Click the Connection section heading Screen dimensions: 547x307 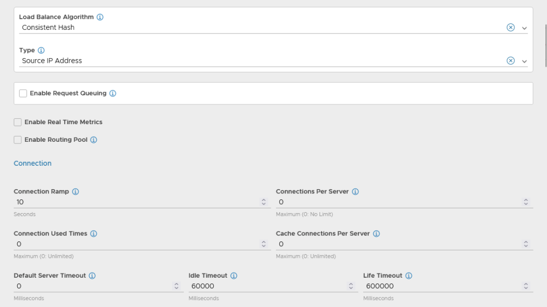(33, 164)
